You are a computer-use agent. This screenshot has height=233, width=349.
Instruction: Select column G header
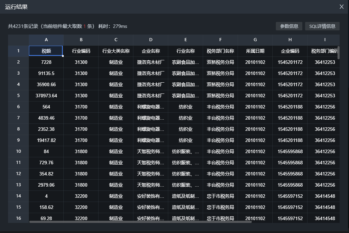255,40
